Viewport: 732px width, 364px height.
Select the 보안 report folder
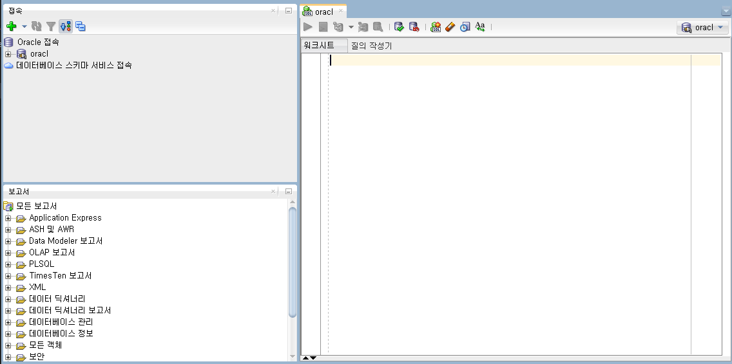[x=37, y=356]
